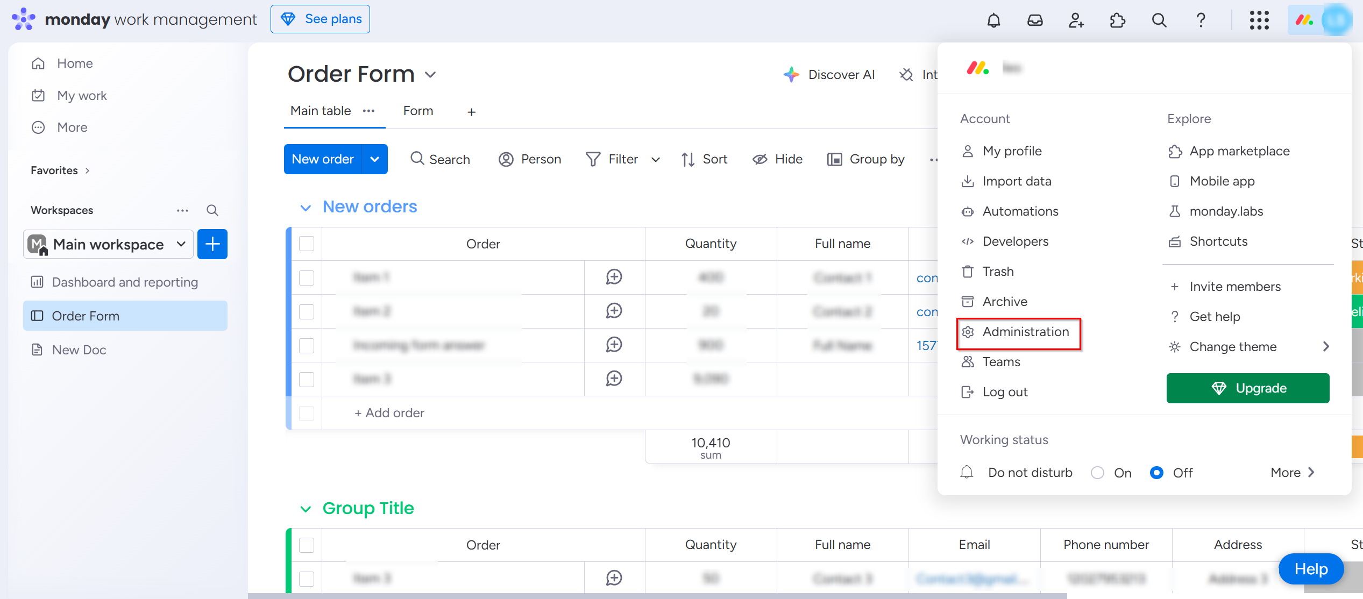Screen dimensions: 1363x599
Task: Click the green Upgrade button
Action: 1248,388
